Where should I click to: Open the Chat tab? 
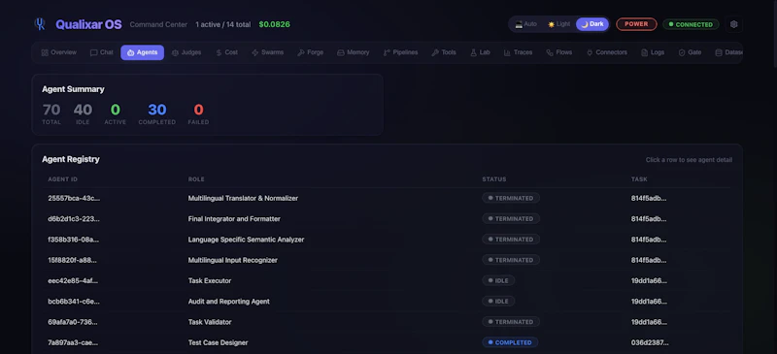(102, 52)
